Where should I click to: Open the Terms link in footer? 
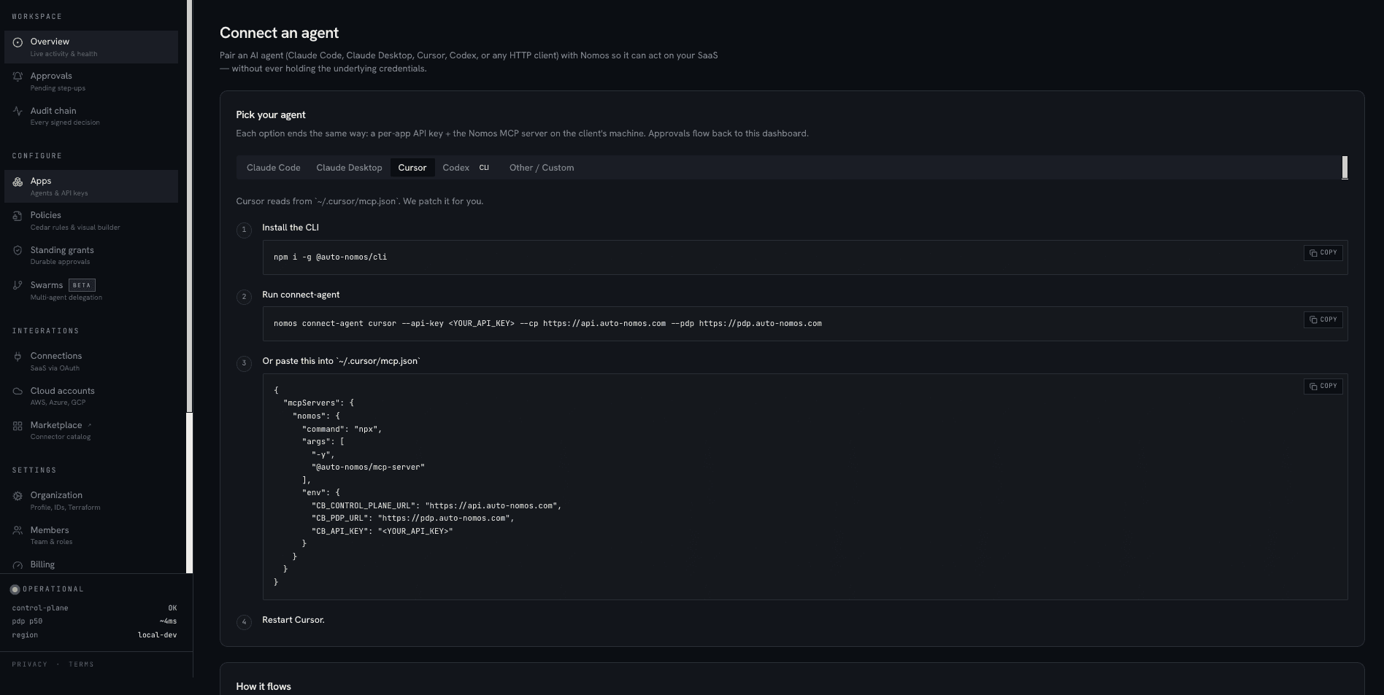pyautogui.click(x=81, y=664)
